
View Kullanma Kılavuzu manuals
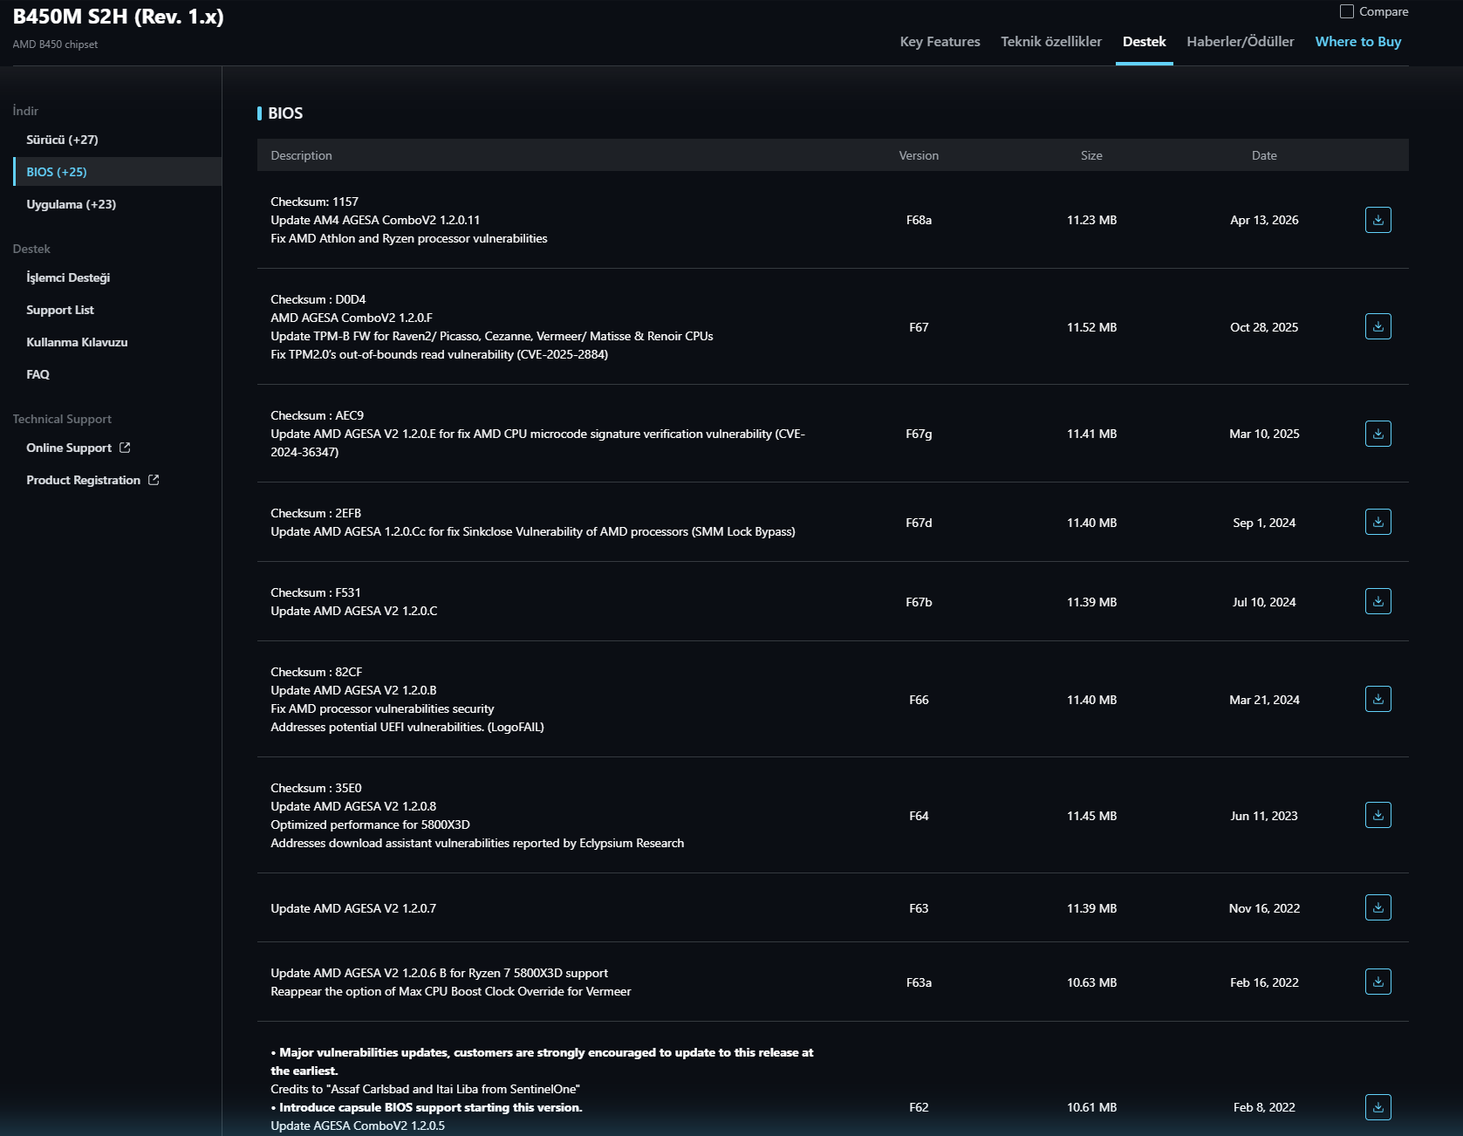77,342
